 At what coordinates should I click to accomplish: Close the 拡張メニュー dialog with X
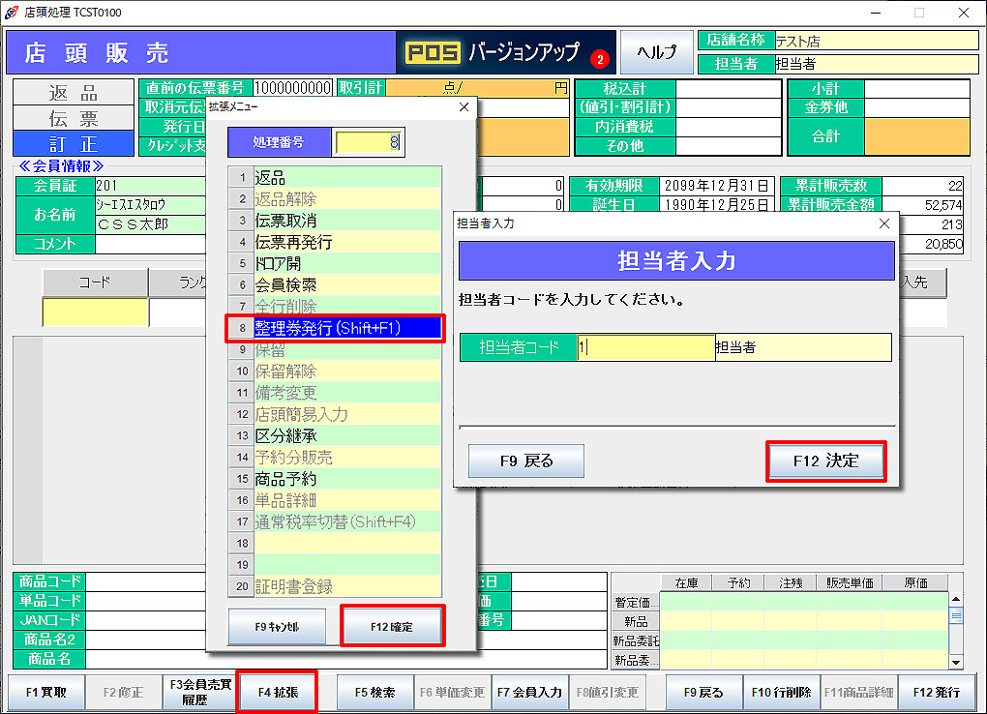point(464,107)
